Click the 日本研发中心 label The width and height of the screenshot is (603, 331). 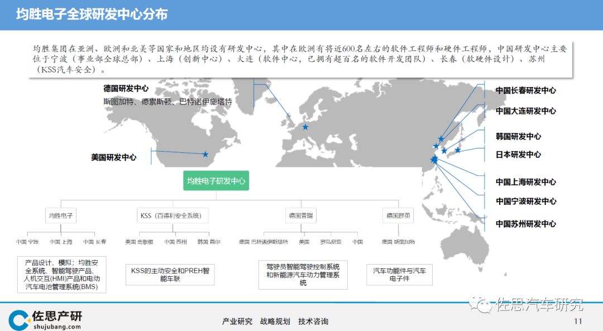point(518,155)
